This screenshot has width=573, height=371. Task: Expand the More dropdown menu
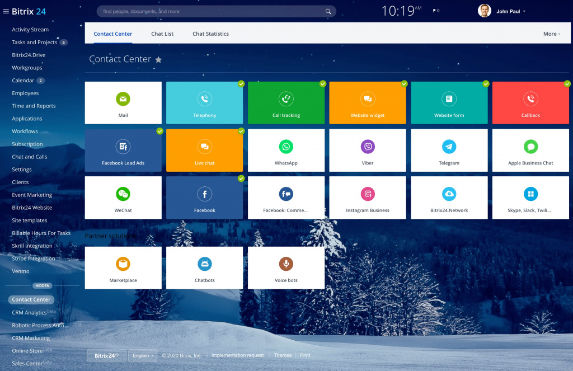tap(552, 34)
